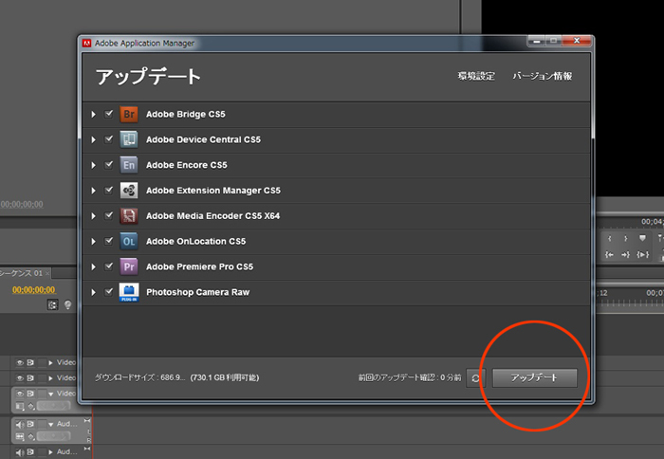Click the Play In to Out icon
The width and height of the screenshot is (664, 459).
[x=642, y=254]
